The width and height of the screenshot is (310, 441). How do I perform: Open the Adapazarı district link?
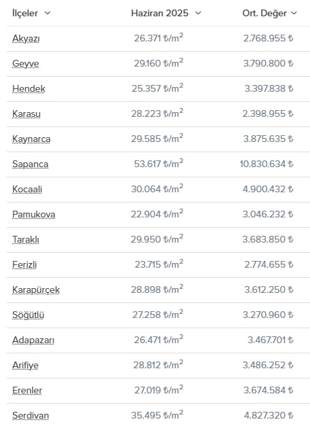click(x=33, y=340)
